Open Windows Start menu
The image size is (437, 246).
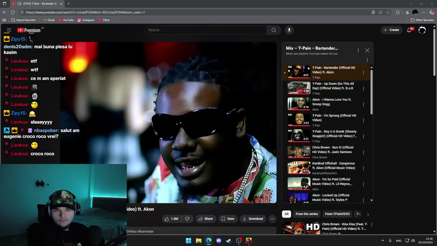188,241
